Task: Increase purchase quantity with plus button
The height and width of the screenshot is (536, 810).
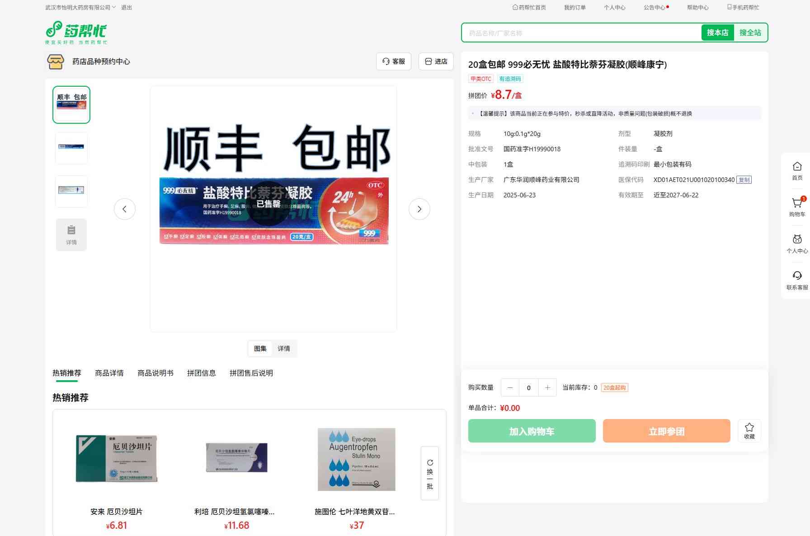Action: [x=547, y=387]
